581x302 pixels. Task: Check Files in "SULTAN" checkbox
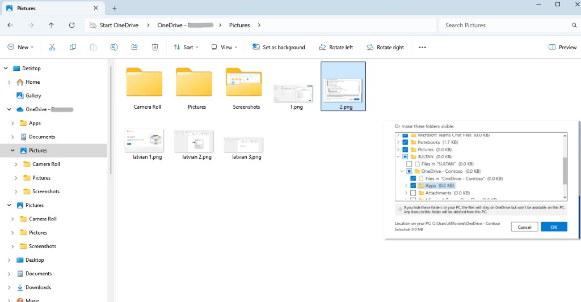coord(409,164)
